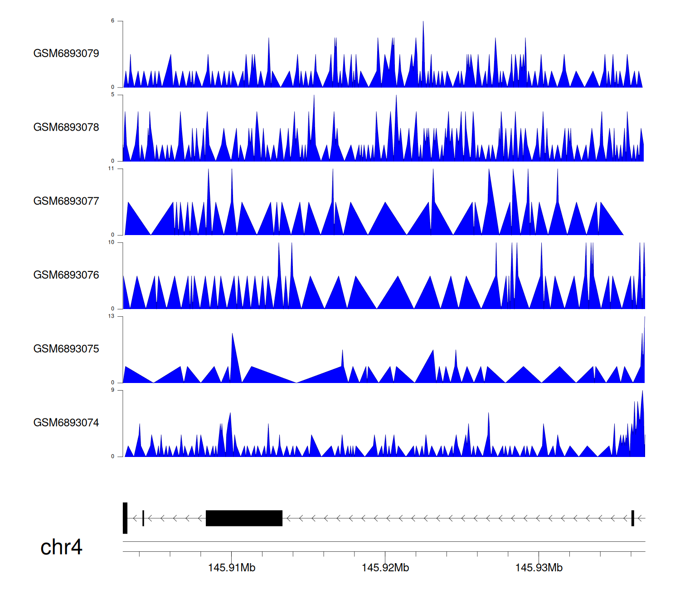Click the 145.91Mb axis position label
Image resolution: width=680 pixels, height=599 pixels.
(x=232, y=568)
